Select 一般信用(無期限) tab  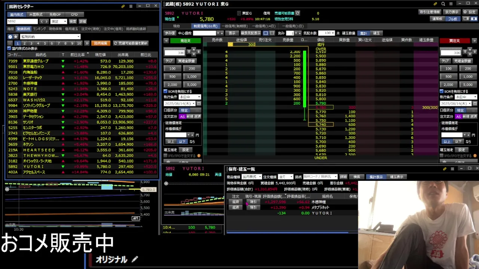235,26
